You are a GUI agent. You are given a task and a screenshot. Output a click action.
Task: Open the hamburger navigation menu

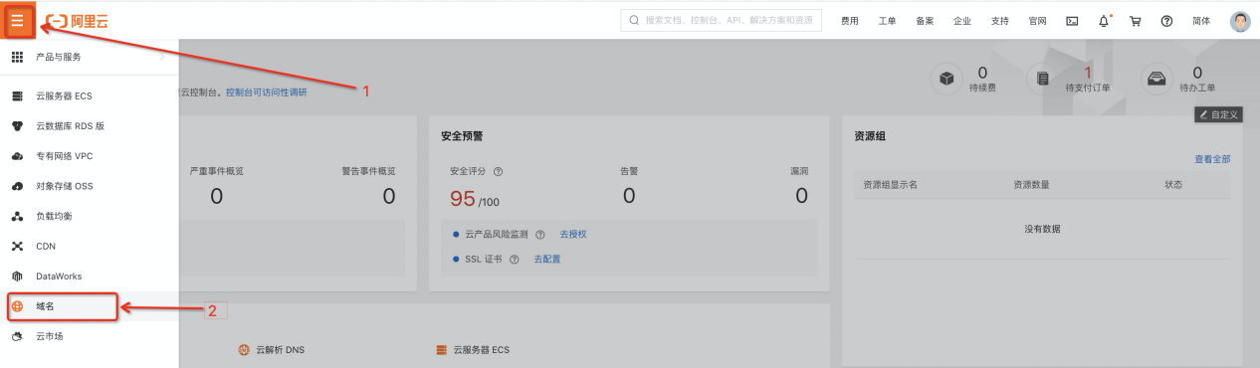(17, 20)
